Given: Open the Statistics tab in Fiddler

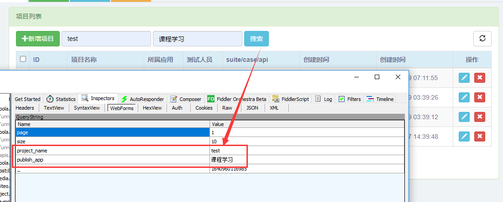Looking at the screenshot, I should [x=61, y=99].
